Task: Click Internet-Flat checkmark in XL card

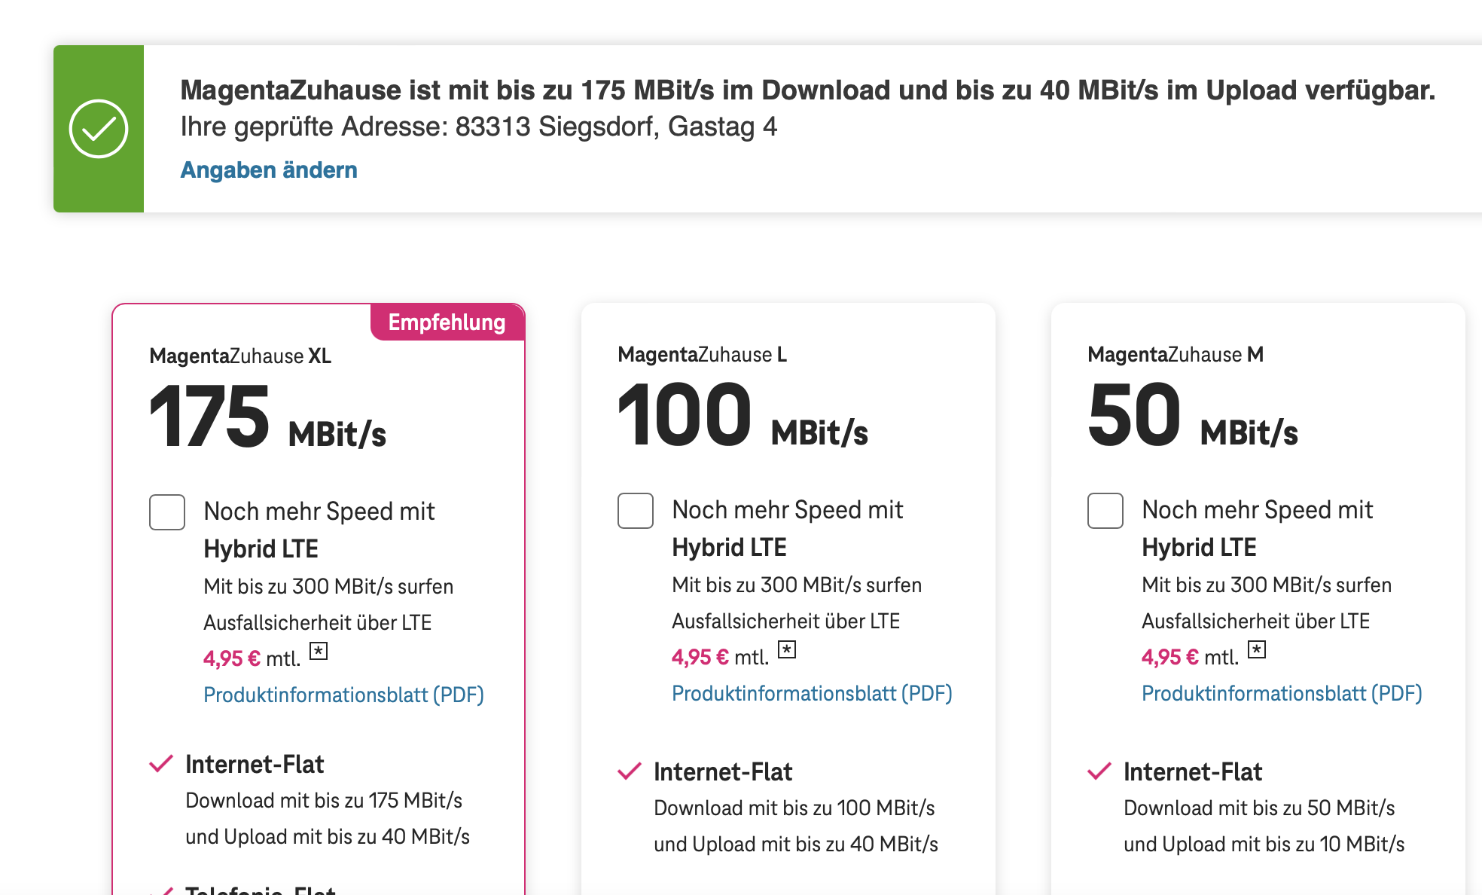Action: point(161,764)
